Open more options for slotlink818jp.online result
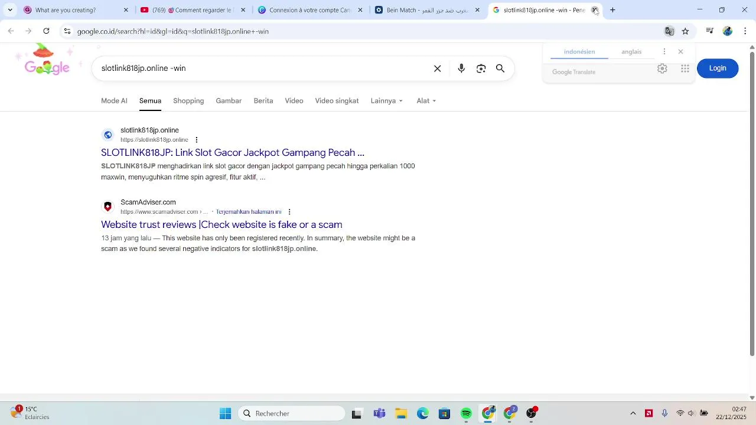This screenshot has height=425, width=756. (197, 140)
